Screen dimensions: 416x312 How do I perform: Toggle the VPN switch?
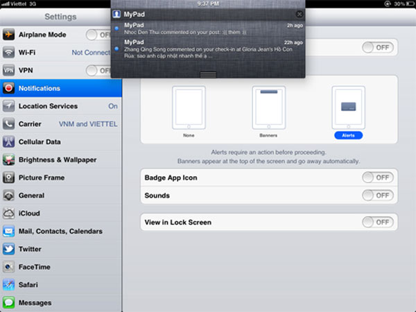(x=98, y=71)
